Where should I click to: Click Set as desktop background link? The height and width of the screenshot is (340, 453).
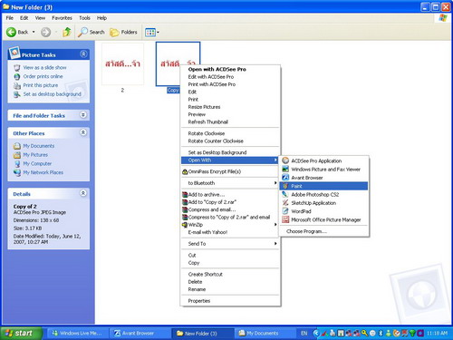pyautogui.click(x=53, y=94)
